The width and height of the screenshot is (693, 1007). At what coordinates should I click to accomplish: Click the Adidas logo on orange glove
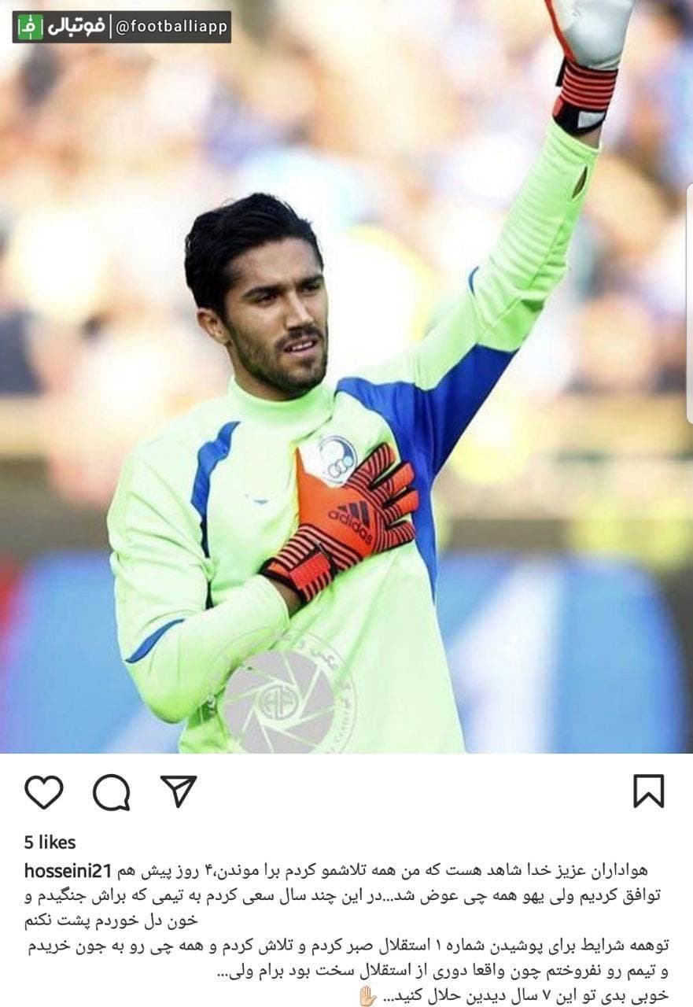[351, 521]
